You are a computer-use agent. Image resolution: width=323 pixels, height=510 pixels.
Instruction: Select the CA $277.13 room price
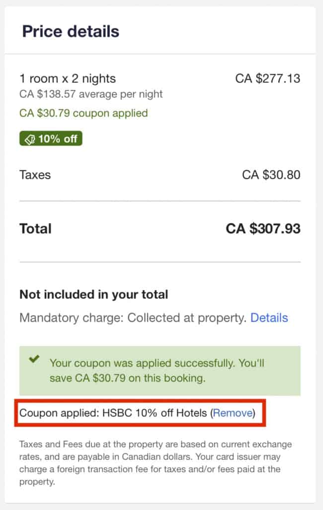(x=268, y=79)
